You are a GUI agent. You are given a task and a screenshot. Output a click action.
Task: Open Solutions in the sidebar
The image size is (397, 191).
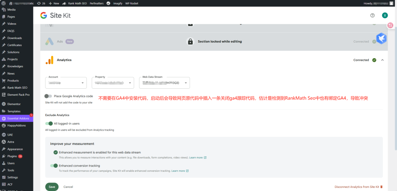16,52
